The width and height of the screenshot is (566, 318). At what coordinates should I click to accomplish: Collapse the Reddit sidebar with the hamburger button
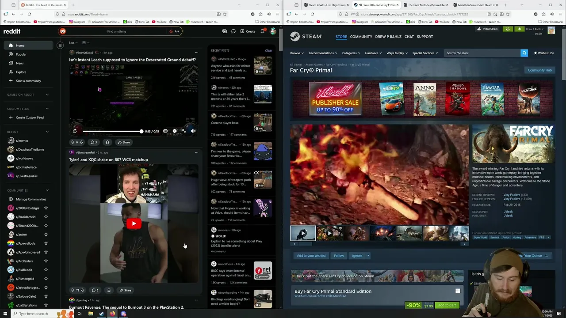click(x=60, y=45)
